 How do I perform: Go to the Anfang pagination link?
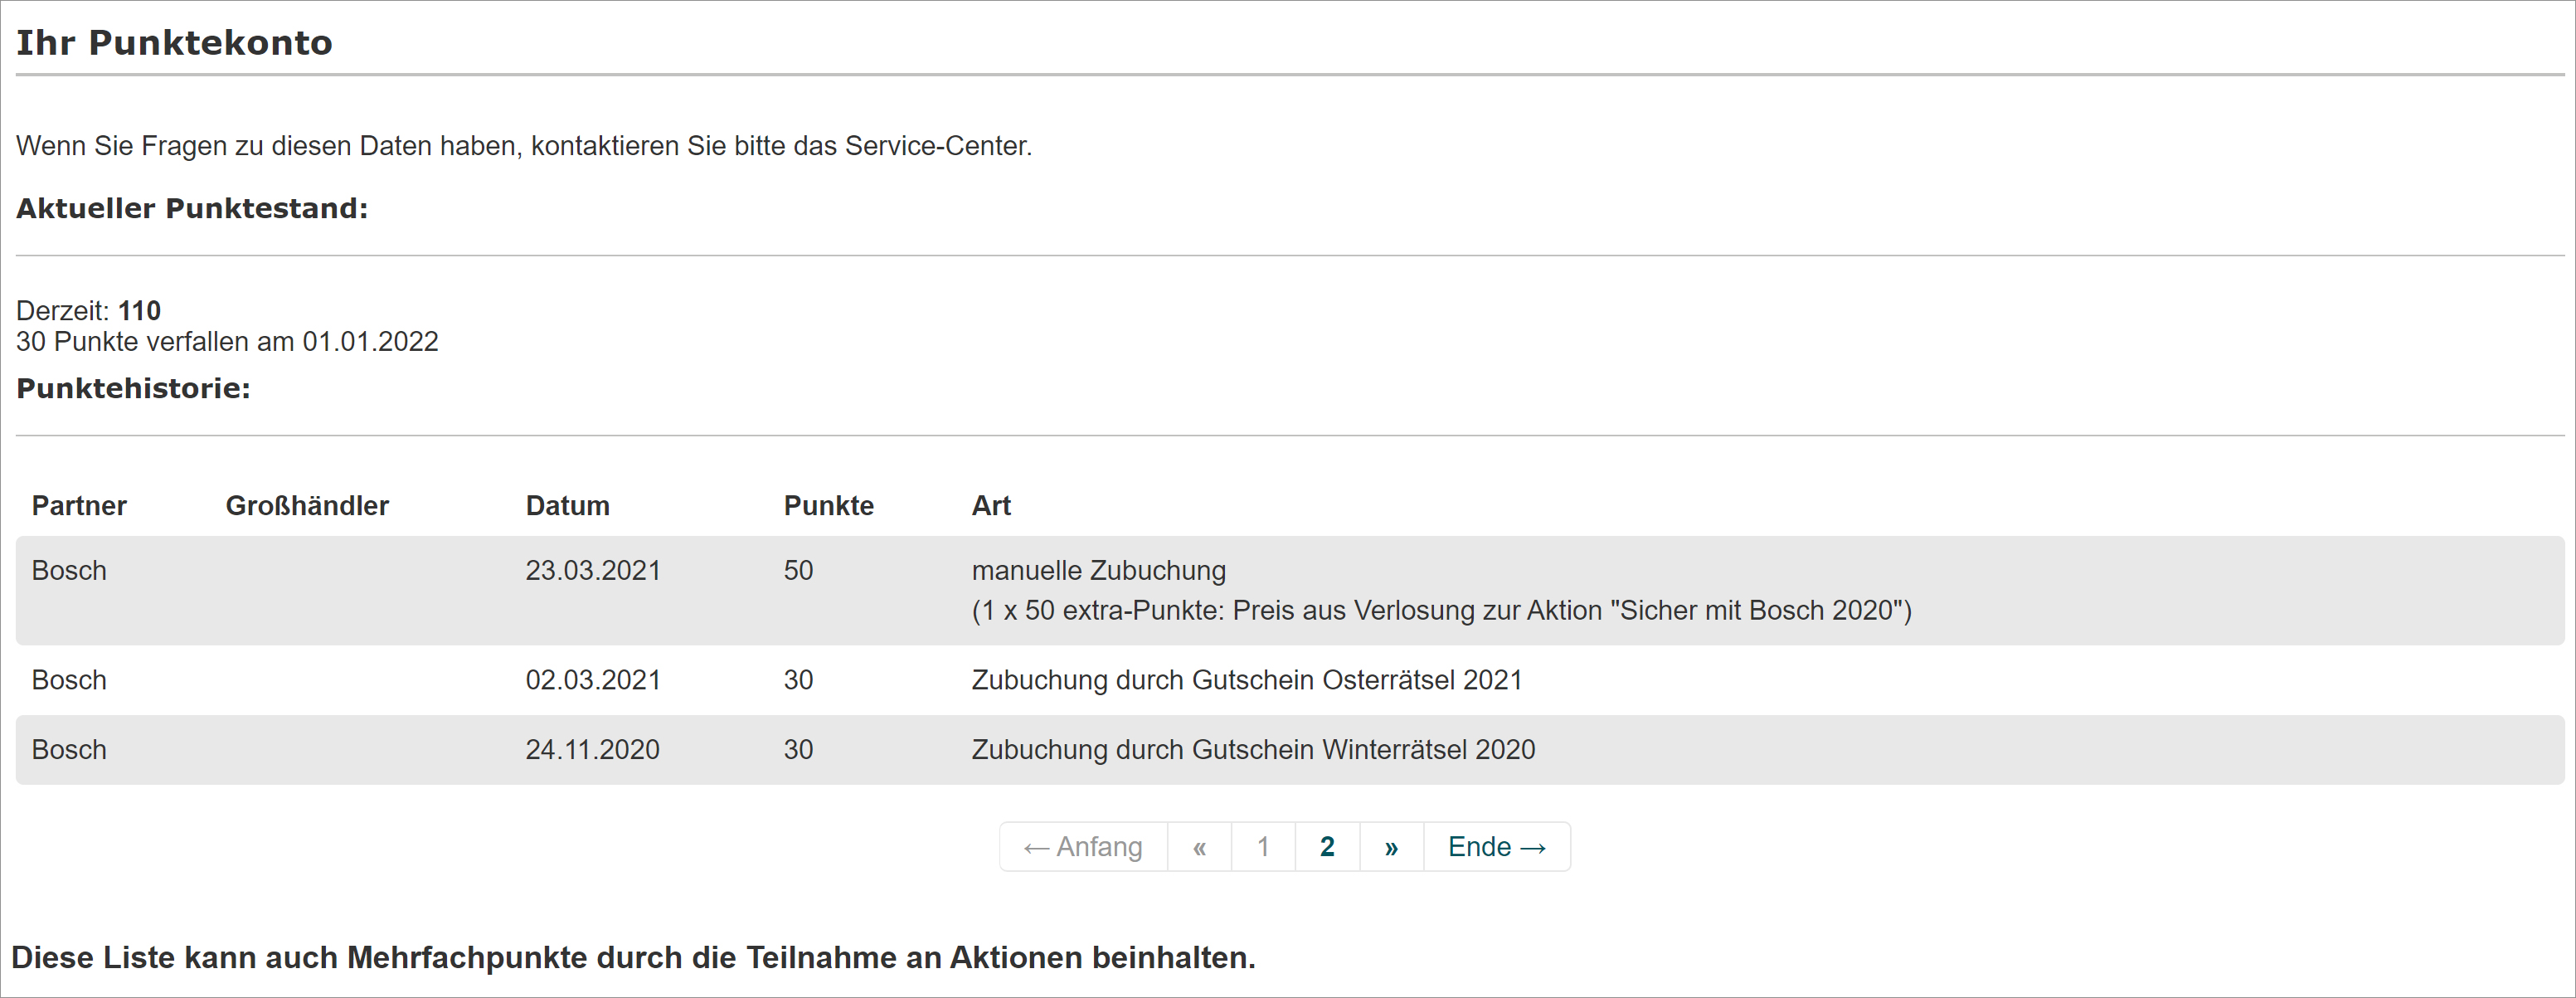(1083, 846)
